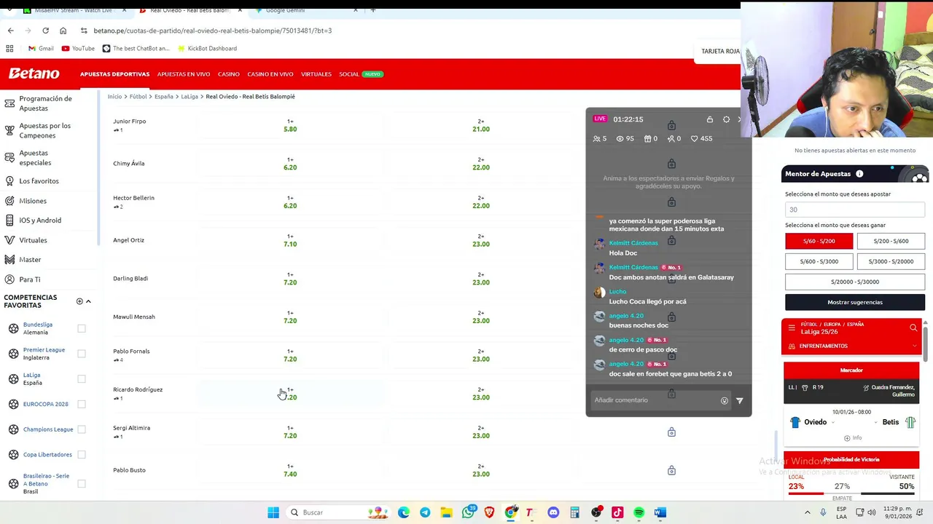Open the Social Nuevo menu item
This screenshot has width=933, height=524.
[361, 74]
